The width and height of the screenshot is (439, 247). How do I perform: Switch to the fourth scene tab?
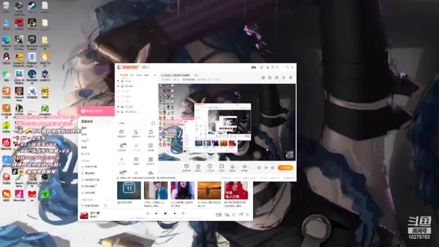pos(147,75)
